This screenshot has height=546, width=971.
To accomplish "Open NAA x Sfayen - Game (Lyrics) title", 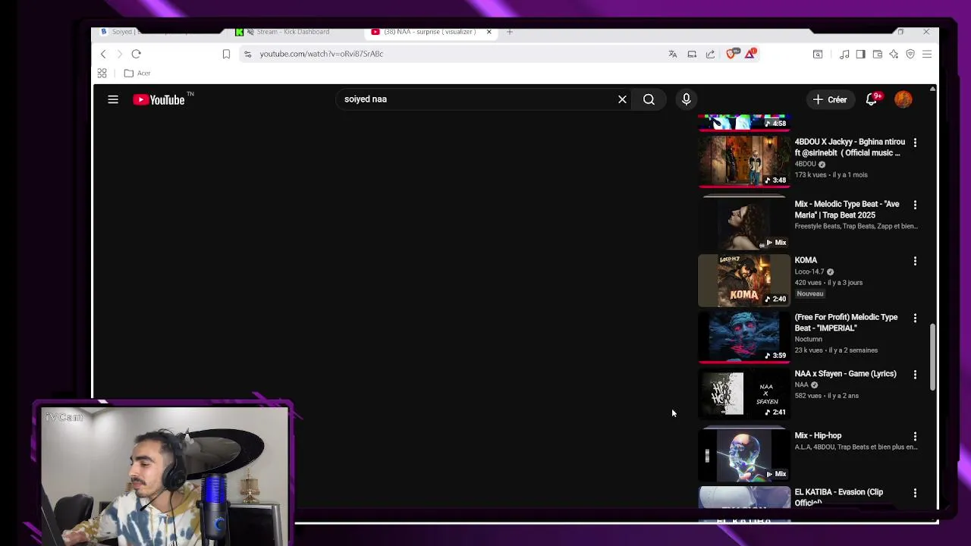I will click(x=845, y=373).
